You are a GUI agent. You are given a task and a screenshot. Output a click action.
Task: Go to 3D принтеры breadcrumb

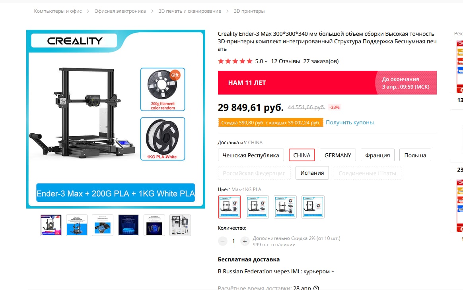tap(249, 11)
